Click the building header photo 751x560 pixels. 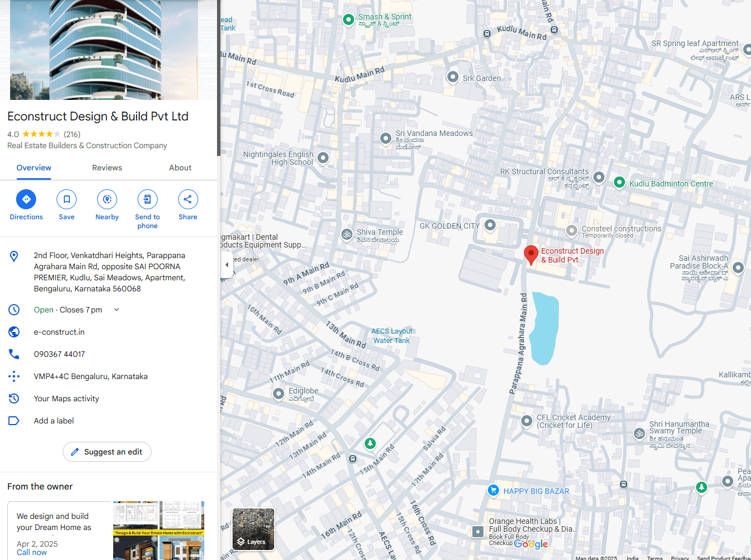pyautogui.click(x=108, y=50)
